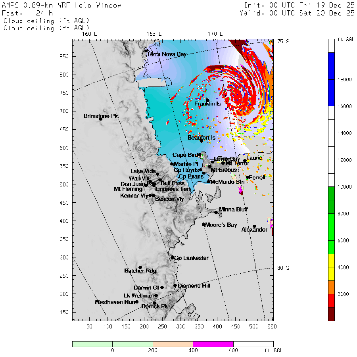Viewport: 357px width, 357px height.
Task: Click the Alexander station marker dot
Action: point(255,226)
